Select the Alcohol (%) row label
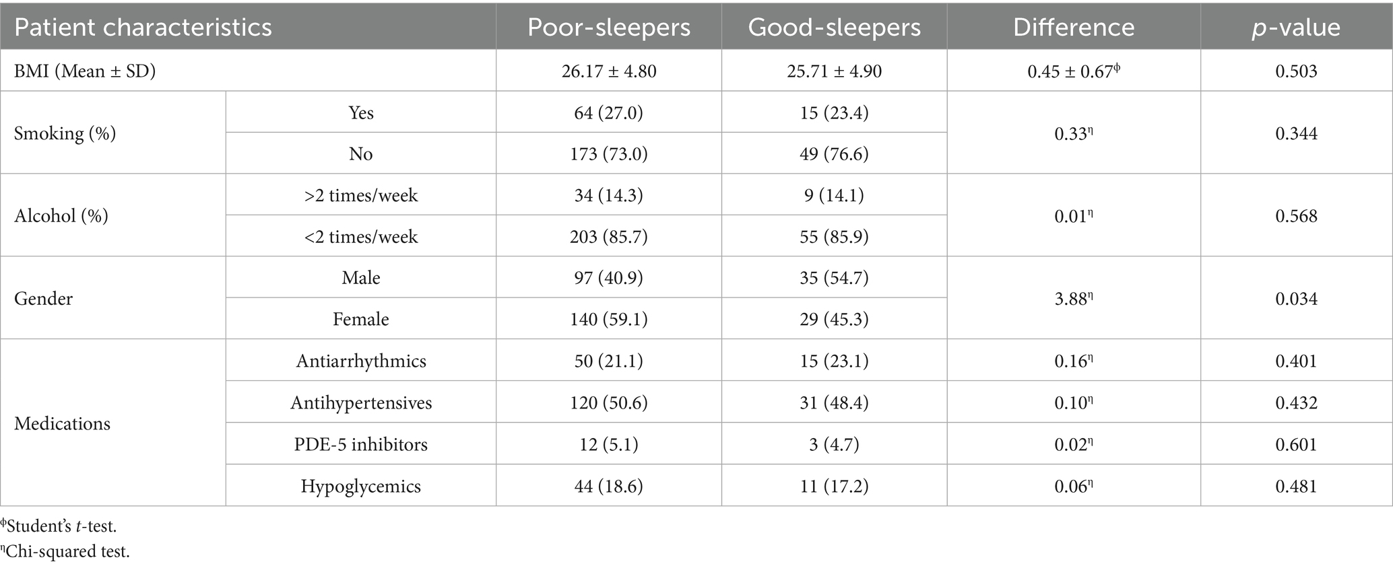The height and width of the screenshot is (566, 1393). [61, 216]
